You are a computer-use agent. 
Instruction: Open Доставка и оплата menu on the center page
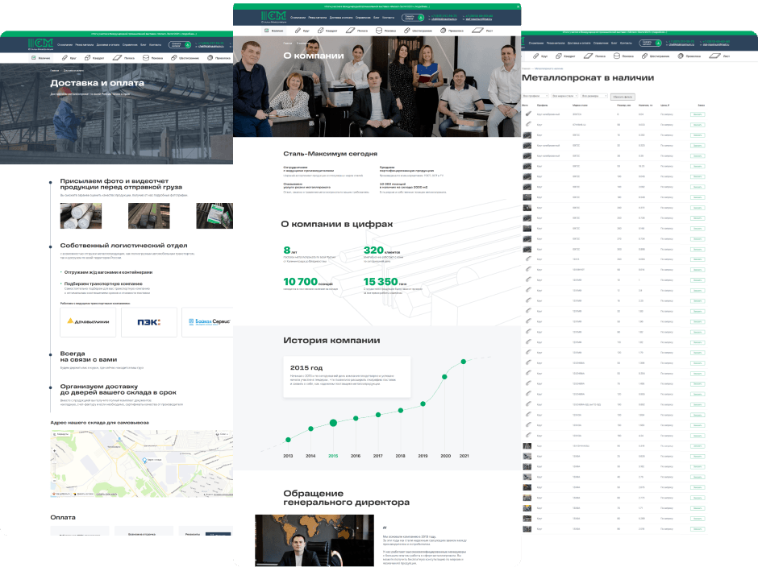coord(341,18)
